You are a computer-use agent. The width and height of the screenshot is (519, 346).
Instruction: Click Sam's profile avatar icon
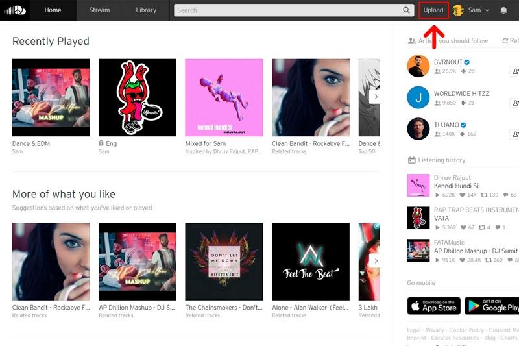(458, 10)
